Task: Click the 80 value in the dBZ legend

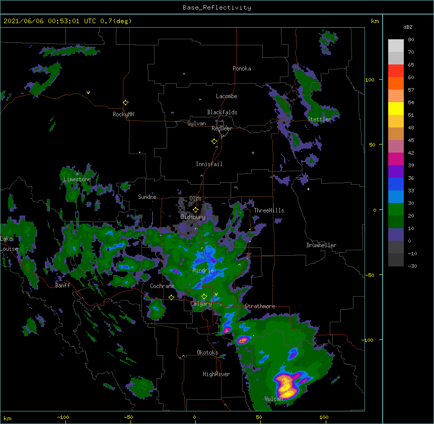Action: 411,40
